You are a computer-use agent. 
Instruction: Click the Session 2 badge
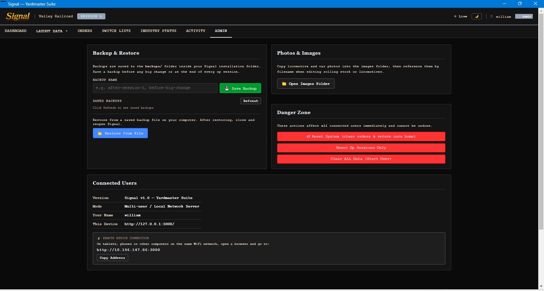(91, 16)
